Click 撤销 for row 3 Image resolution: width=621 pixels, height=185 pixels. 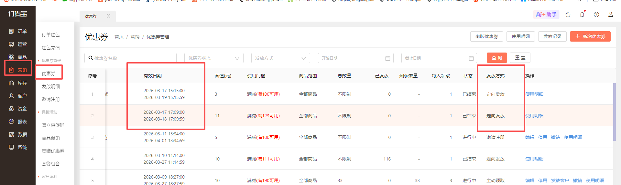coord(556,137)
